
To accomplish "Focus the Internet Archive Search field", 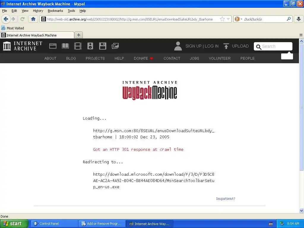I will (x=273, y=46).
